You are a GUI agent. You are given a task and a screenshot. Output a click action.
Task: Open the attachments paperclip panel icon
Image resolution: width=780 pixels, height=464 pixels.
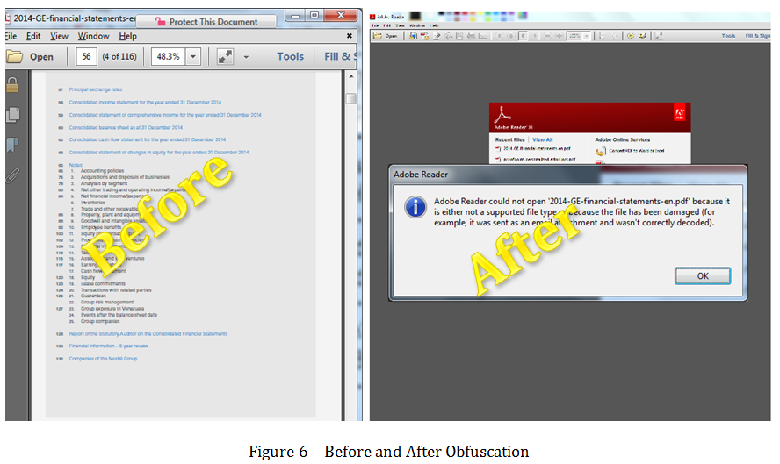(13, 175)
